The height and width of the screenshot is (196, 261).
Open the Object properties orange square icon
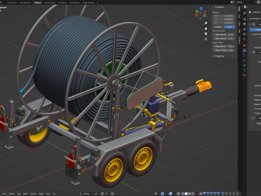pyautogui.click(x=244, y=45)
